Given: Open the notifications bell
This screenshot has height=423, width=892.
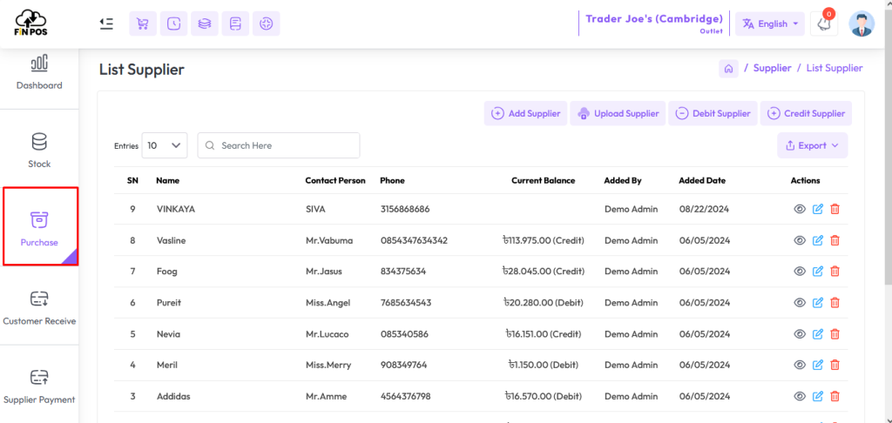Looking at the screenshot, I should (823, 23).
